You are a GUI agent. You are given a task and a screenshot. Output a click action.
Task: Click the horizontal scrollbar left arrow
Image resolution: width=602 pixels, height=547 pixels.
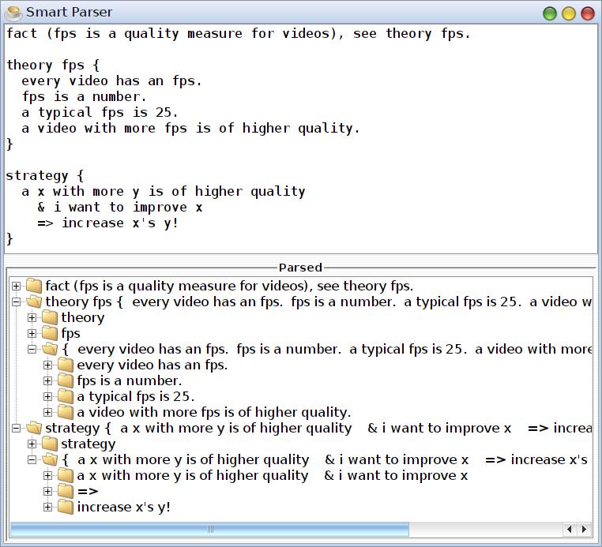[x=570, y=529]
